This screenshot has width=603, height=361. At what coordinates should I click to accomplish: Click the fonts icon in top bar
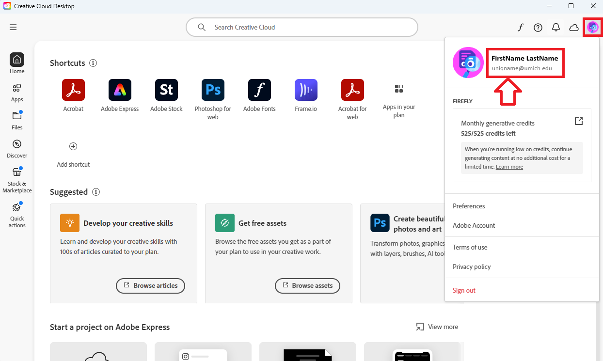(x=520, y=28)
